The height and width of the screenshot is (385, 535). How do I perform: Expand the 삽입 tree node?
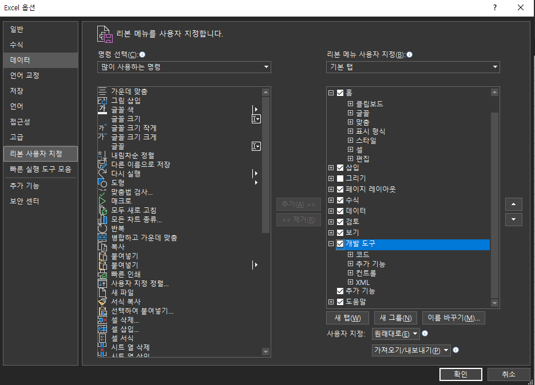click(x=331, y=167)
